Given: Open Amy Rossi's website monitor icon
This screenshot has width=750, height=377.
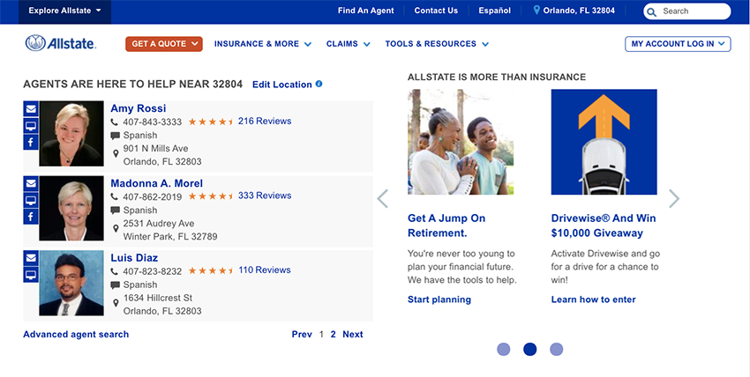Looking at the screenshot, I should tap(31, 125).
